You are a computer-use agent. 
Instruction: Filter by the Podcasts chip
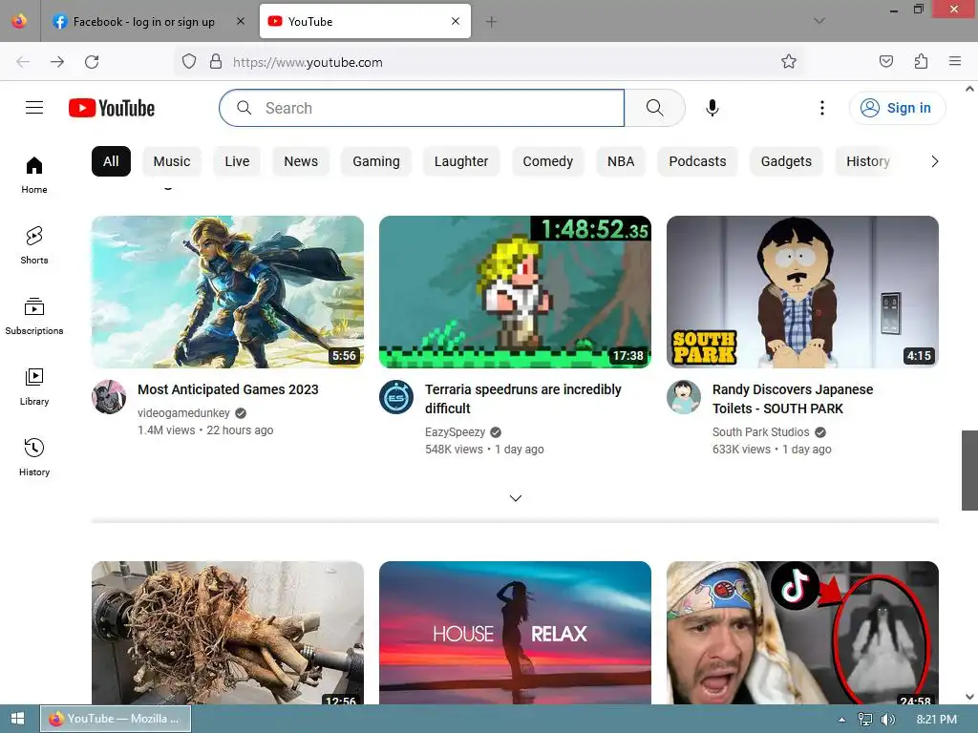point(697,161)
